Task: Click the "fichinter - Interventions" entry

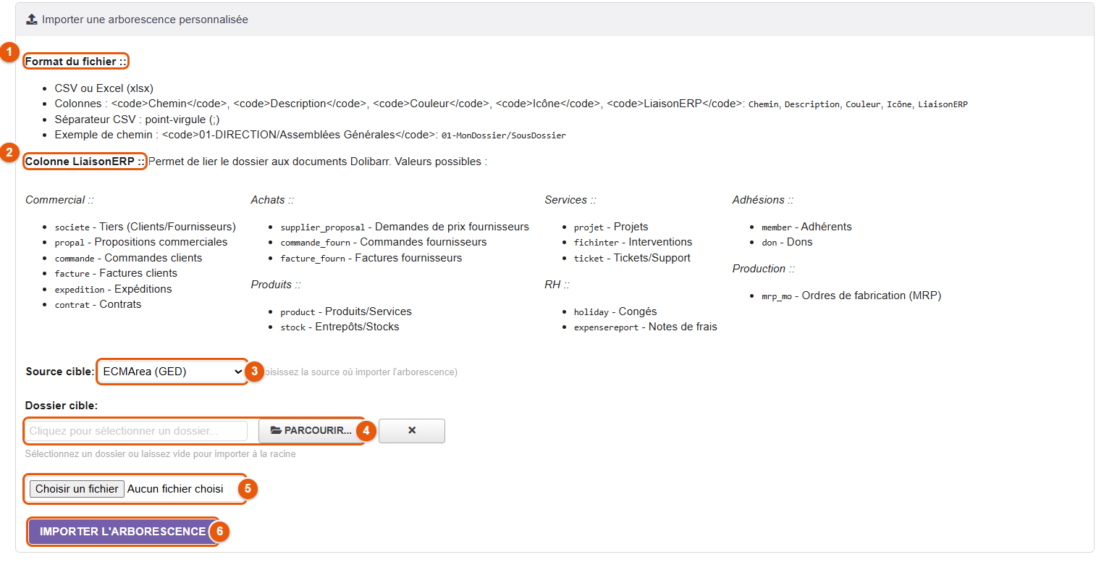Action: point(633,242)
